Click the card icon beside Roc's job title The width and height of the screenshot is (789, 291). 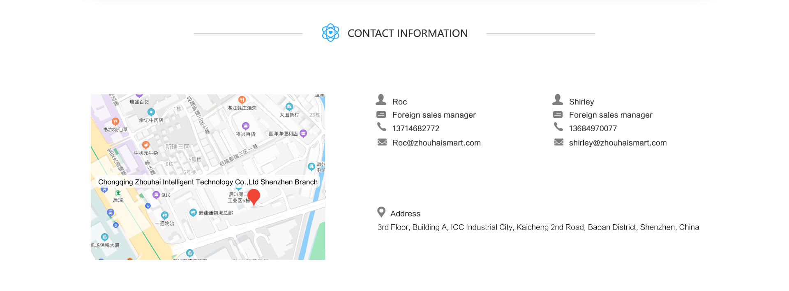(381, 114)
